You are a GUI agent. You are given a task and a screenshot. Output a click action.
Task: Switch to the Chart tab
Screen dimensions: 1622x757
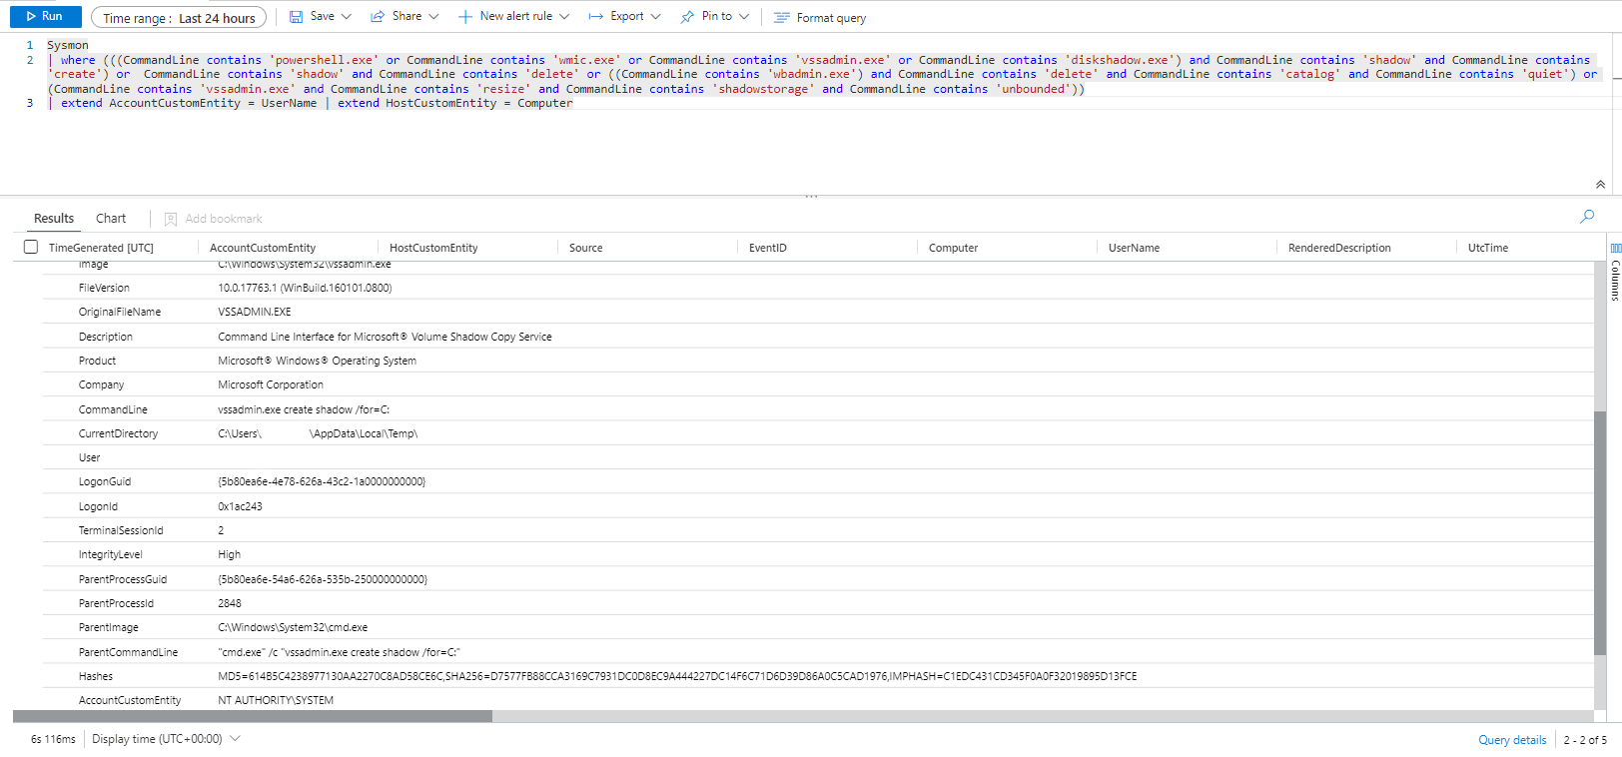[x=111, y=219]
